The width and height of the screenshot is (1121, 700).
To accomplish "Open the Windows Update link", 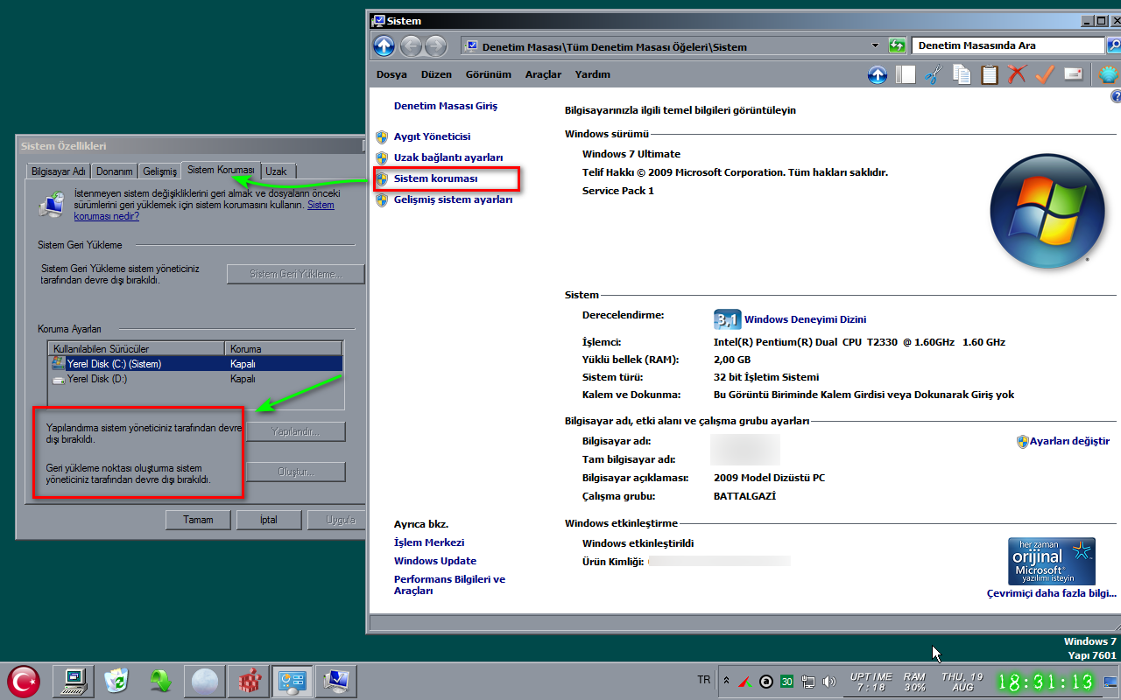I will click(x=435, y=561).
